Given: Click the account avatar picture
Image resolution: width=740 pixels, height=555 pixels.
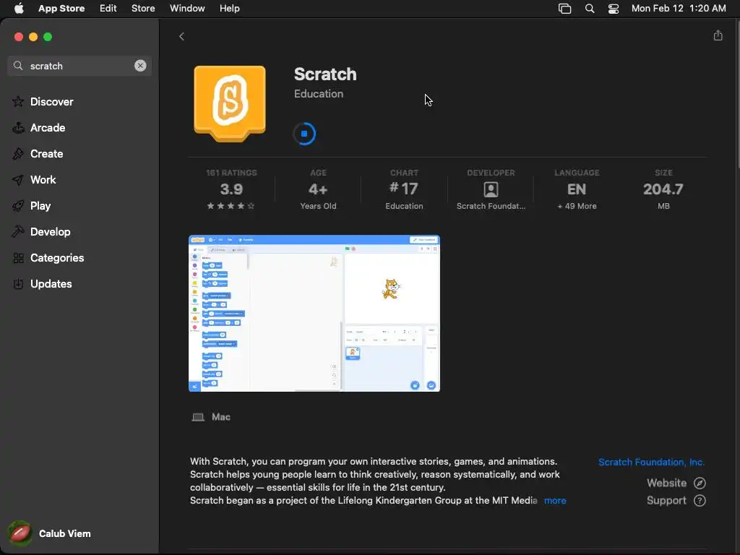Looking at the screenshot, I should pos(20,533).
